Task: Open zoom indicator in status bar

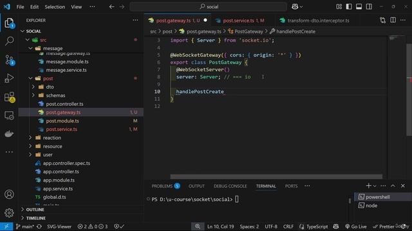Action: [x=198, y=227]
